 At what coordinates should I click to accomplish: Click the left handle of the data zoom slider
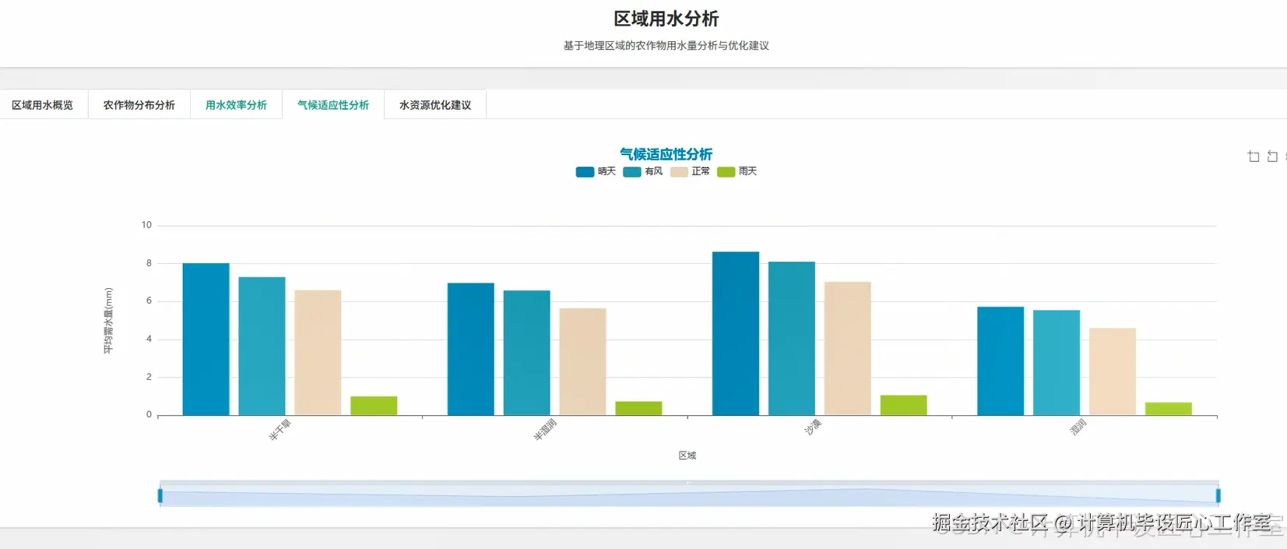160,495
